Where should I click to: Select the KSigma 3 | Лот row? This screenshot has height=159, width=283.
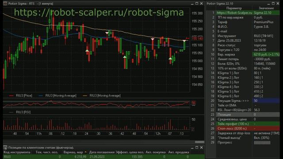(243, 82)
